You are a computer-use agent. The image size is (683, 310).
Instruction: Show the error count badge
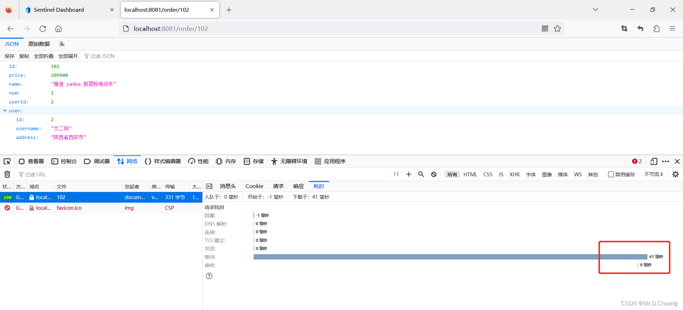(637, 161)
